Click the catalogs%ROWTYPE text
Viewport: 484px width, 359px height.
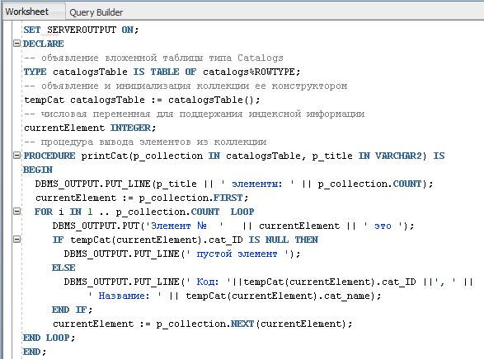249,72
